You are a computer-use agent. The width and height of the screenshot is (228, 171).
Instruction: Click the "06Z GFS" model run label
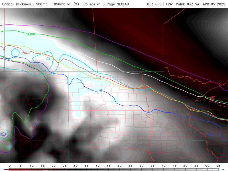pos(154,4)
